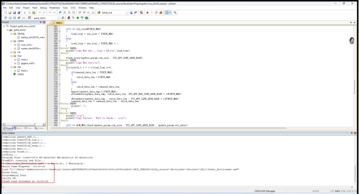Click the code editor horizontal scrollbar
Viewport: 359px width, 194px height.
click(x=168, y=128)
